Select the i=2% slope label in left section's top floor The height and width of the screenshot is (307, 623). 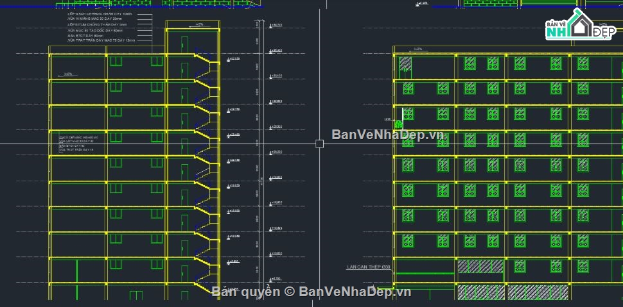click(x=68, y=74)
